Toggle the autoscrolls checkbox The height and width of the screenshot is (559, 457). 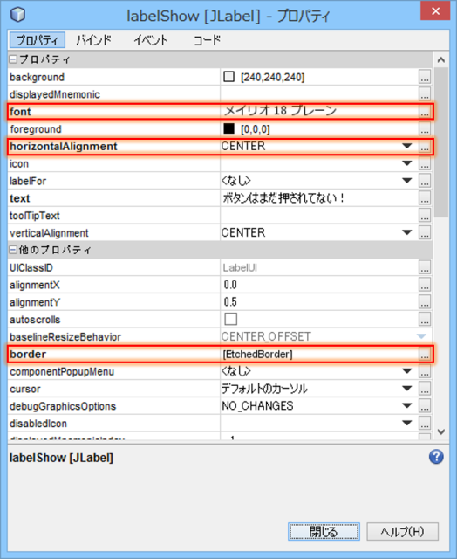(230, 319)
